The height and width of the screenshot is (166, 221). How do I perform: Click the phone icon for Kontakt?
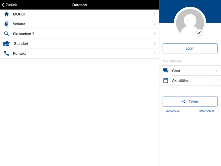pyautogui.click(x=7, y=53)
